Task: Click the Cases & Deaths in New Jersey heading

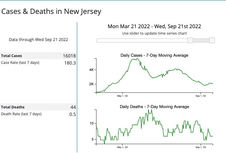Action: pyautogui.click(x=51, y=11)
